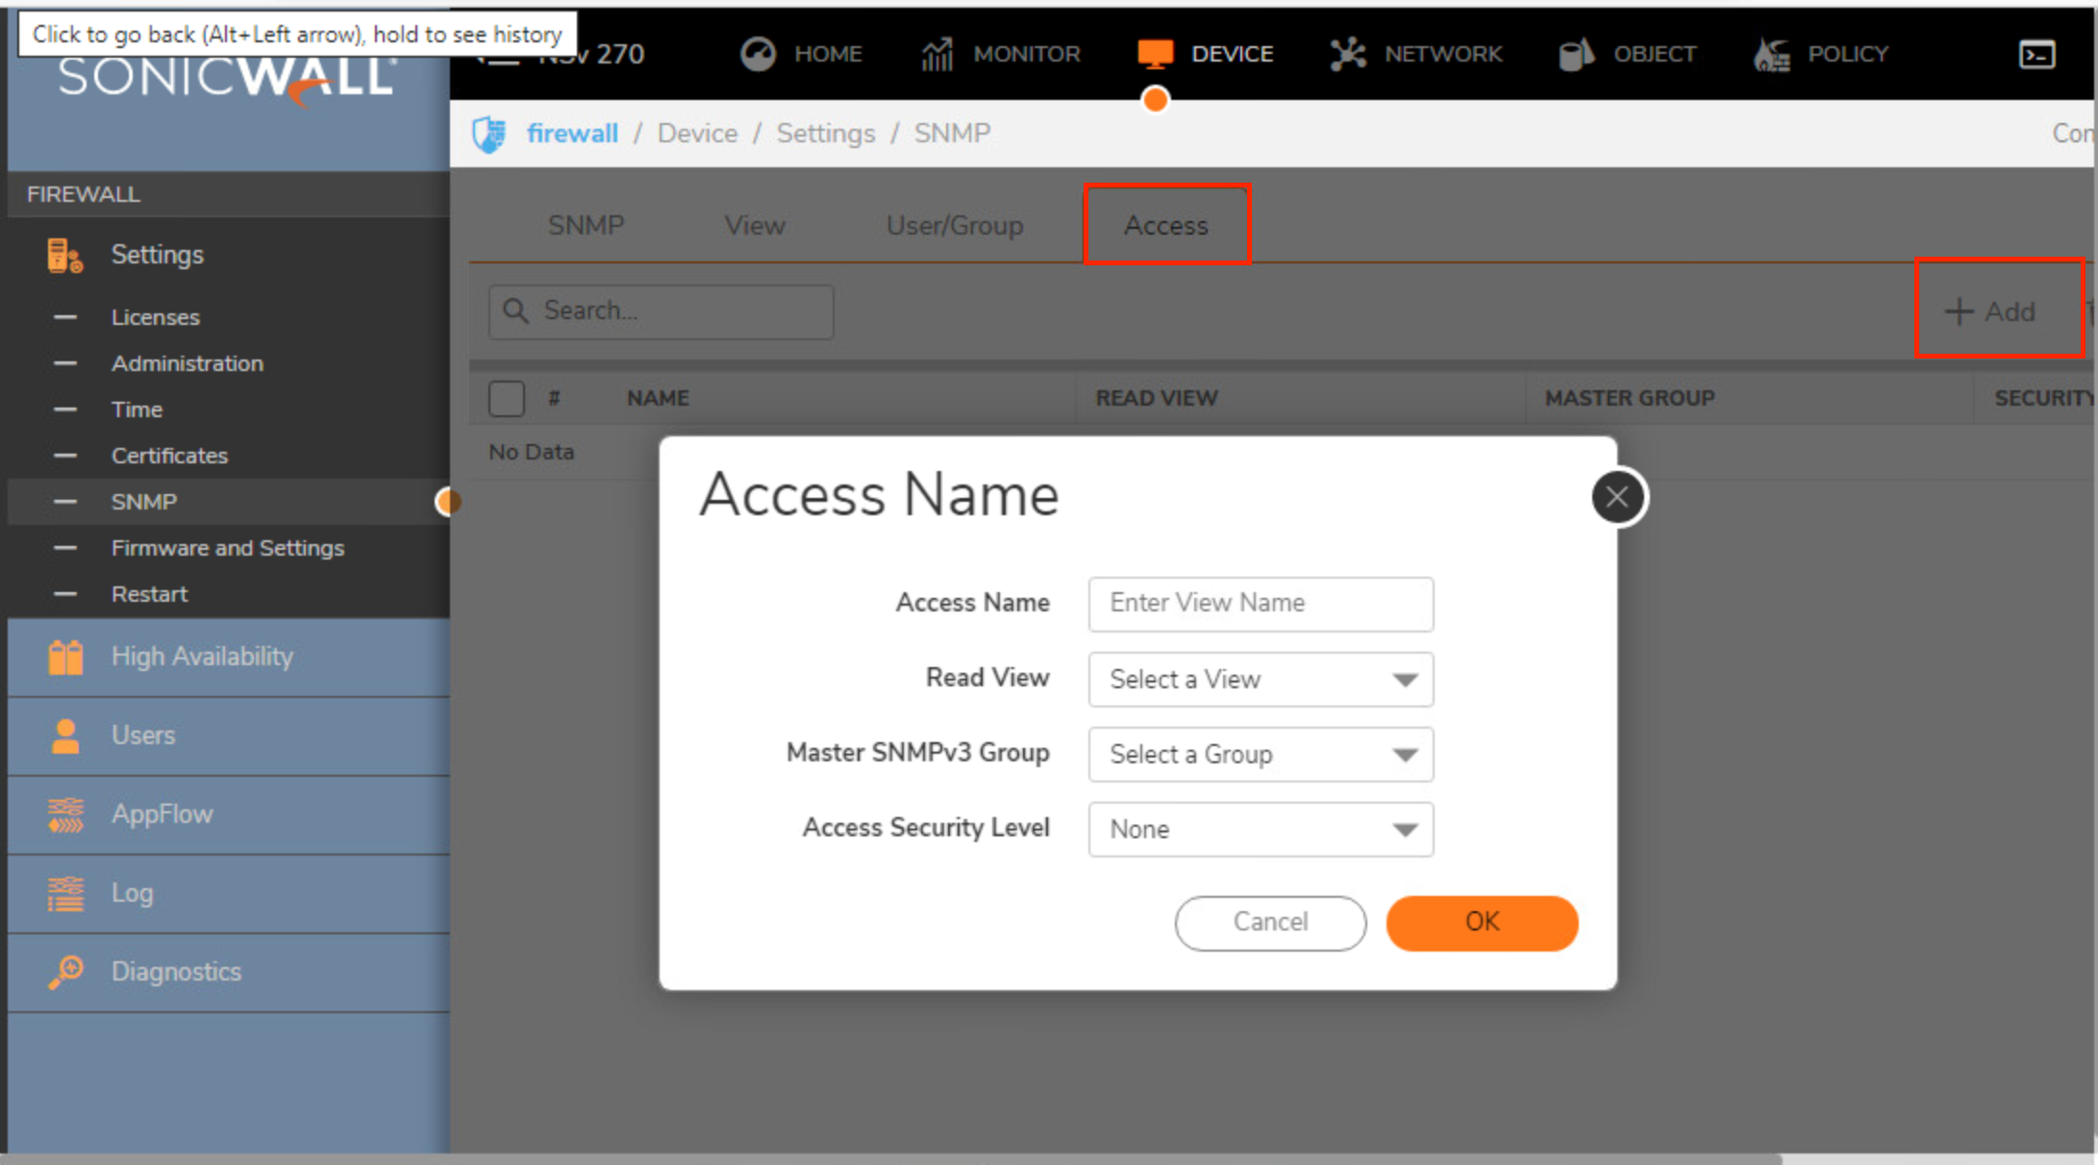
Task: Click the Settings breadcrumb
Action: [825, 134]
